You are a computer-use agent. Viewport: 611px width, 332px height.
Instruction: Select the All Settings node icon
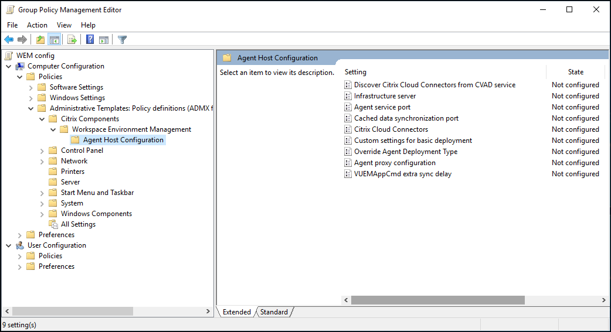(x=53, y=224)
